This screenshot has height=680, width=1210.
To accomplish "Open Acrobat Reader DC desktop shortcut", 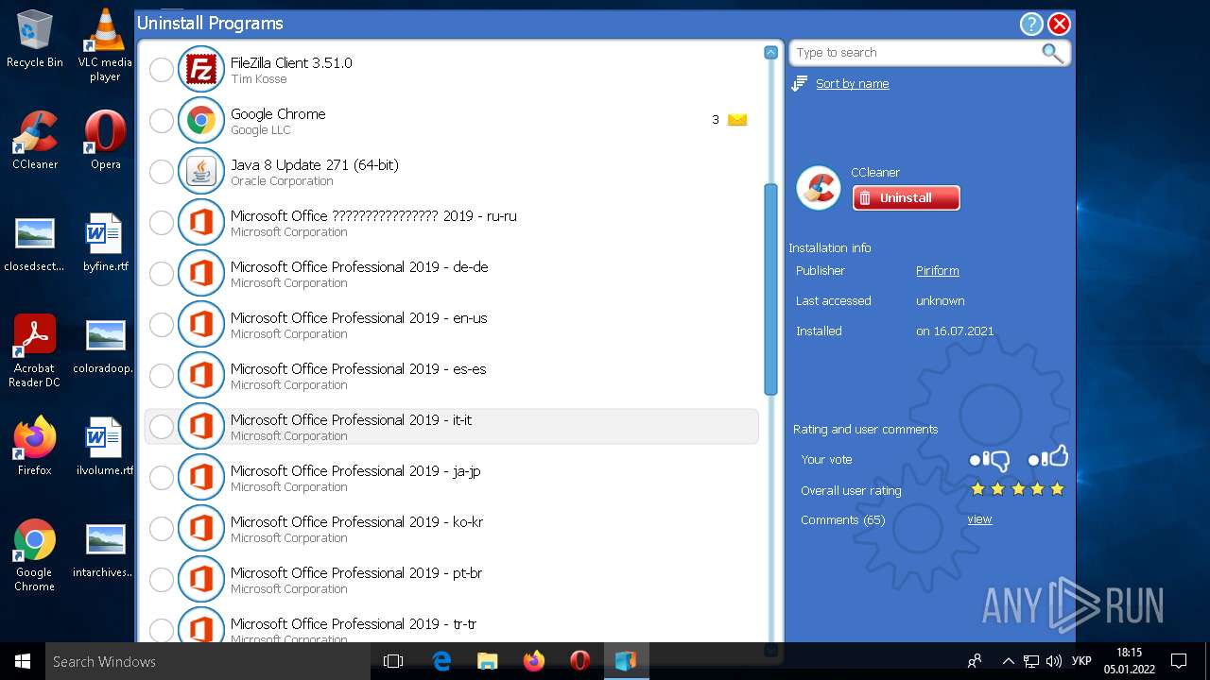I will click(x=35, y=350).
